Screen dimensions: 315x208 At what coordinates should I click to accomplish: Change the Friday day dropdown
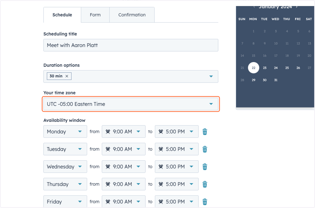pos(65,202)
